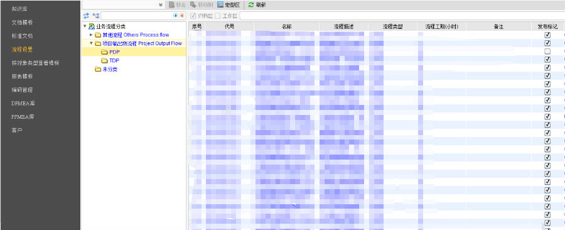Click the greyed-out 移动到 toolbar item
The image size is (565, 230).
pos(202,5)
